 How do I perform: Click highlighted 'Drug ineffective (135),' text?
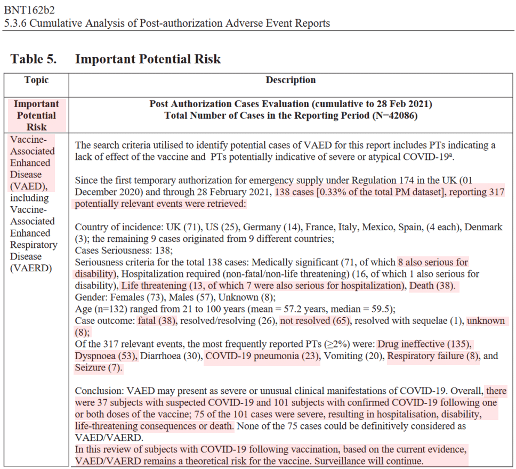coord(424,344)
